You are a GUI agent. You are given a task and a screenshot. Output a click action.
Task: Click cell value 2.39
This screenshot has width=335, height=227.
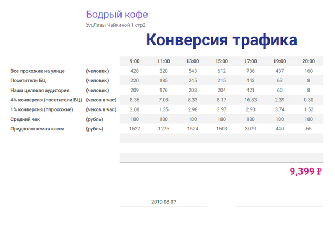tap(279, 100)
